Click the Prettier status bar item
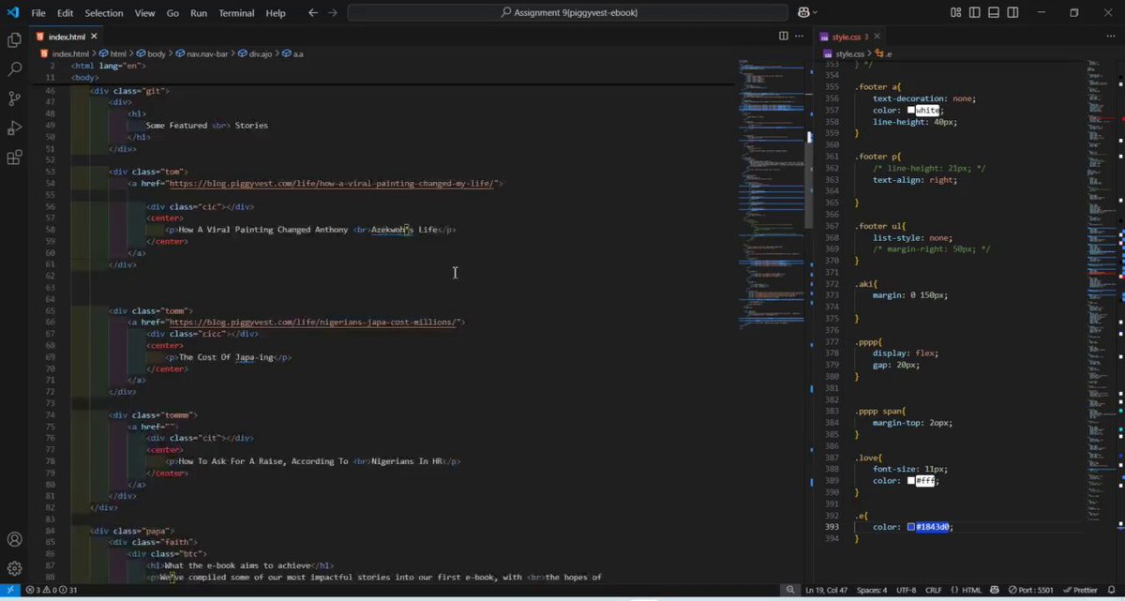 [1081, 590]
